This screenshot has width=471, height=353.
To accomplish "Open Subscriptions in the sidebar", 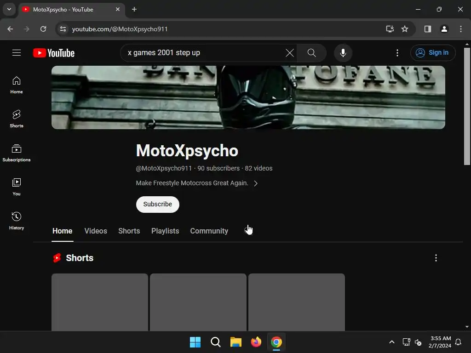I will (17, 153).
